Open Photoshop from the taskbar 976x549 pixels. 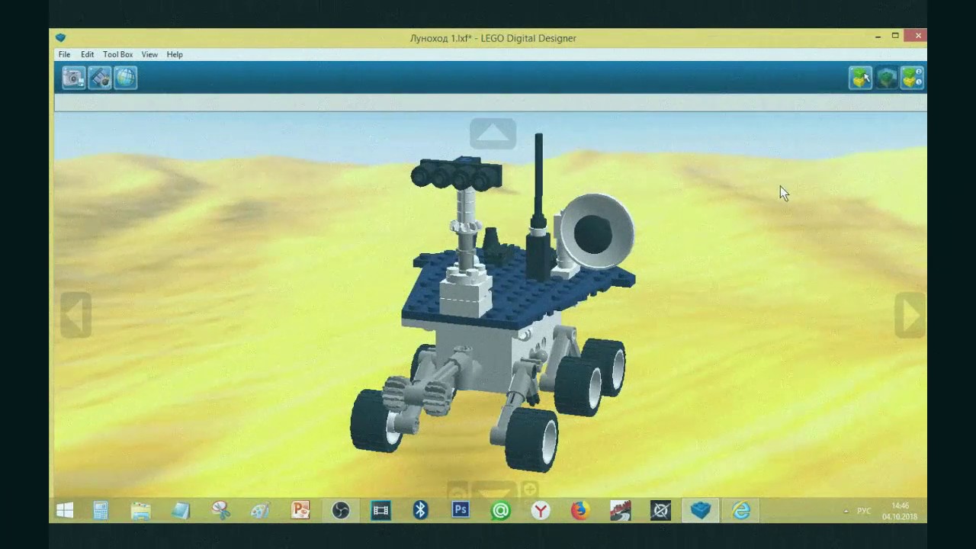(x=461, y=510)
